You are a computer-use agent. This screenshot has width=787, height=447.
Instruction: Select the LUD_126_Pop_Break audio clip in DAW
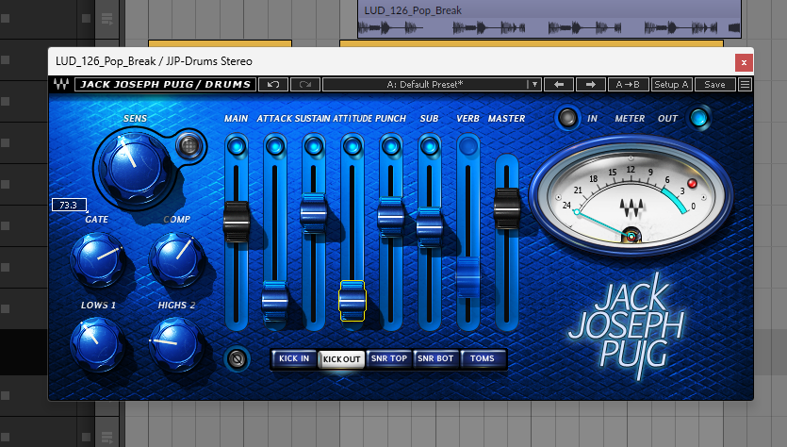pos(549,19)
